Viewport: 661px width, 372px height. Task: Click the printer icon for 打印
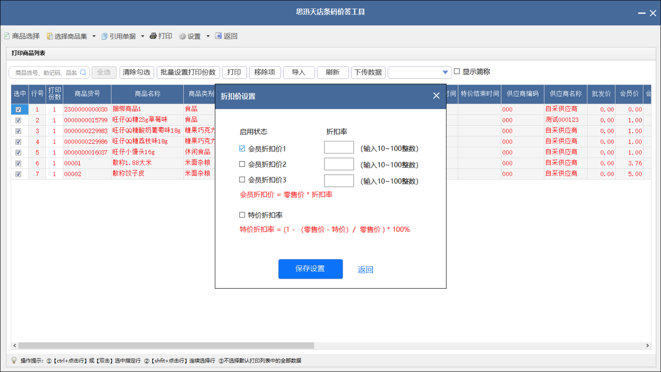pyautogui.click(x=154, y=36)
